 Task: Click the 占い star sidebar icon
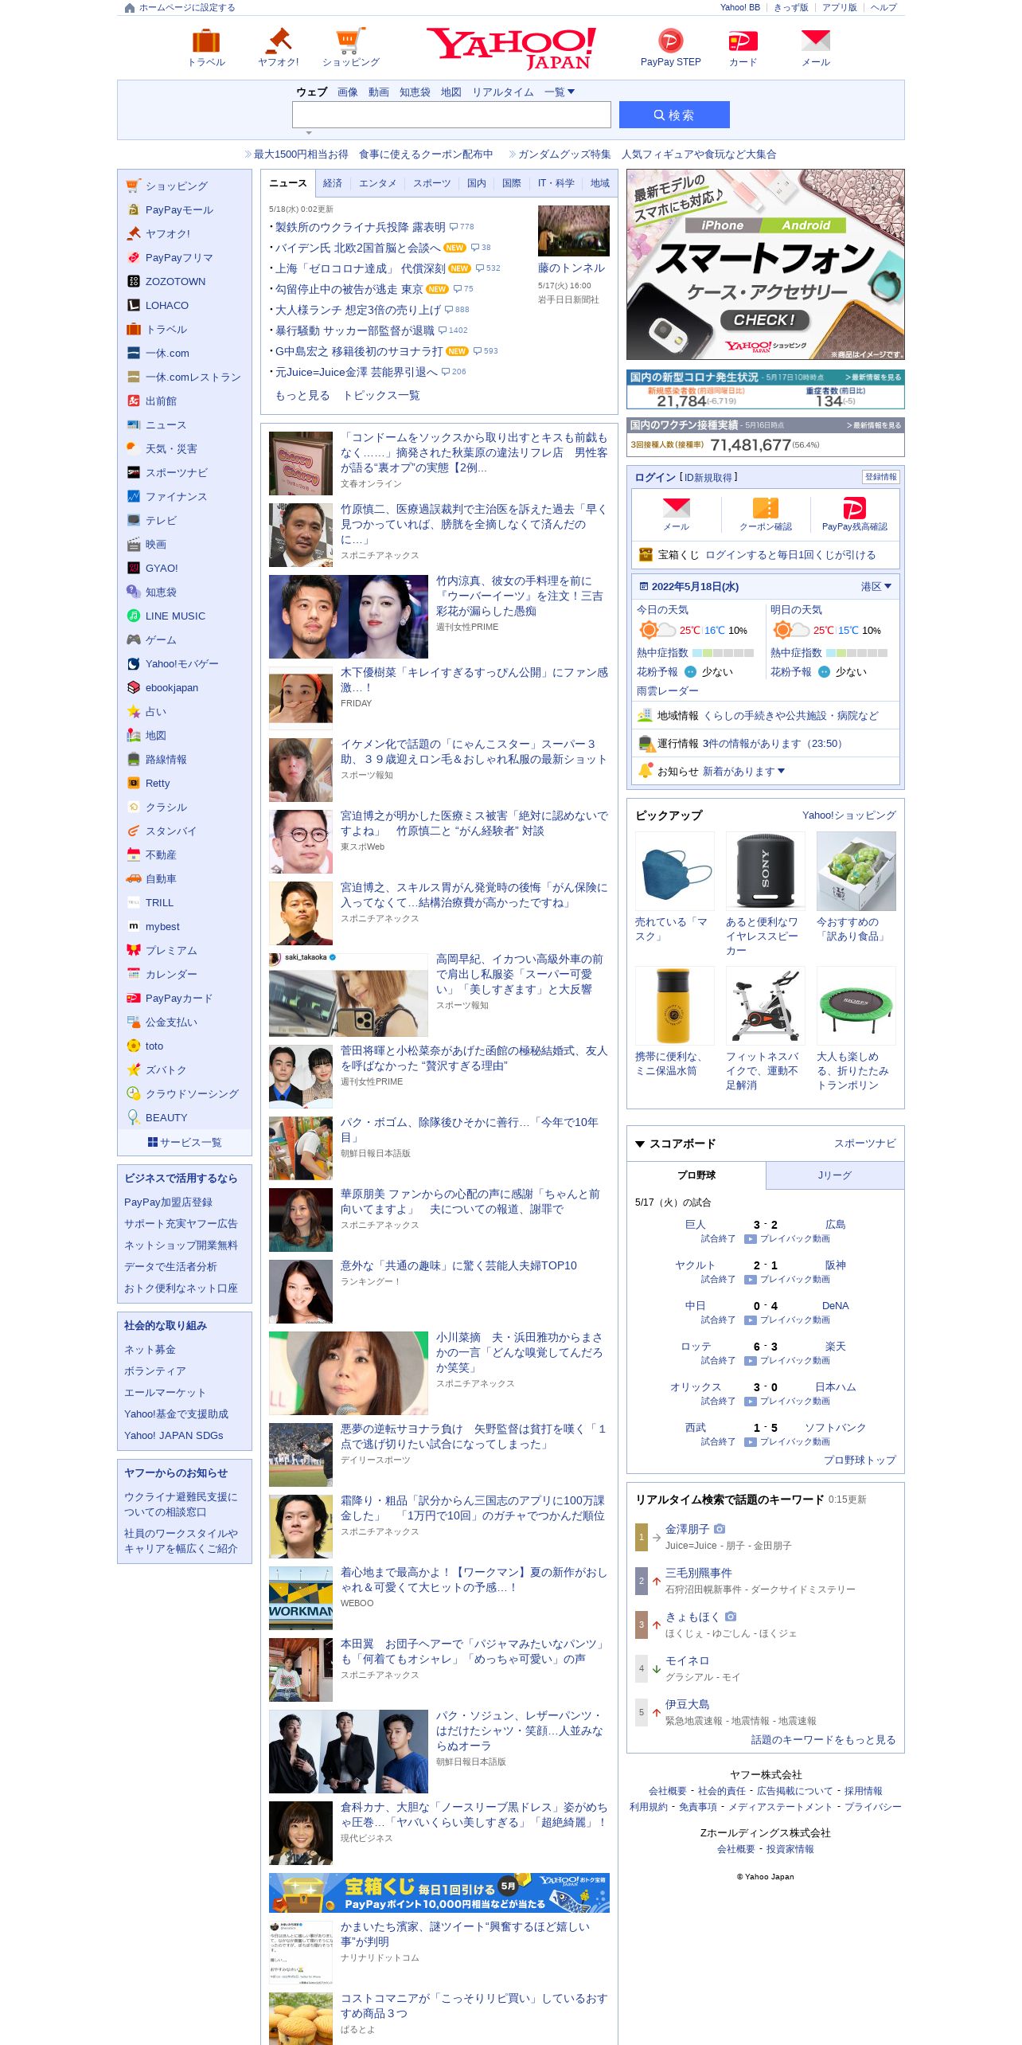coord(134,711)
